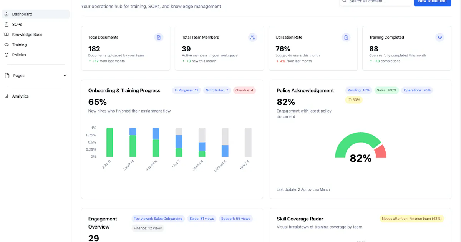461x242 pixels.
Task: Click the IT: 50% badge
Action: pos(353,100)
